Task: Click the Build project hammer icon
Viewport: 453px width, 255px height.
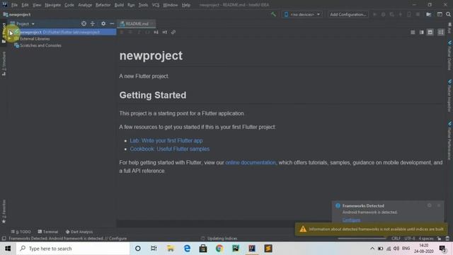Action: [273, 14]
